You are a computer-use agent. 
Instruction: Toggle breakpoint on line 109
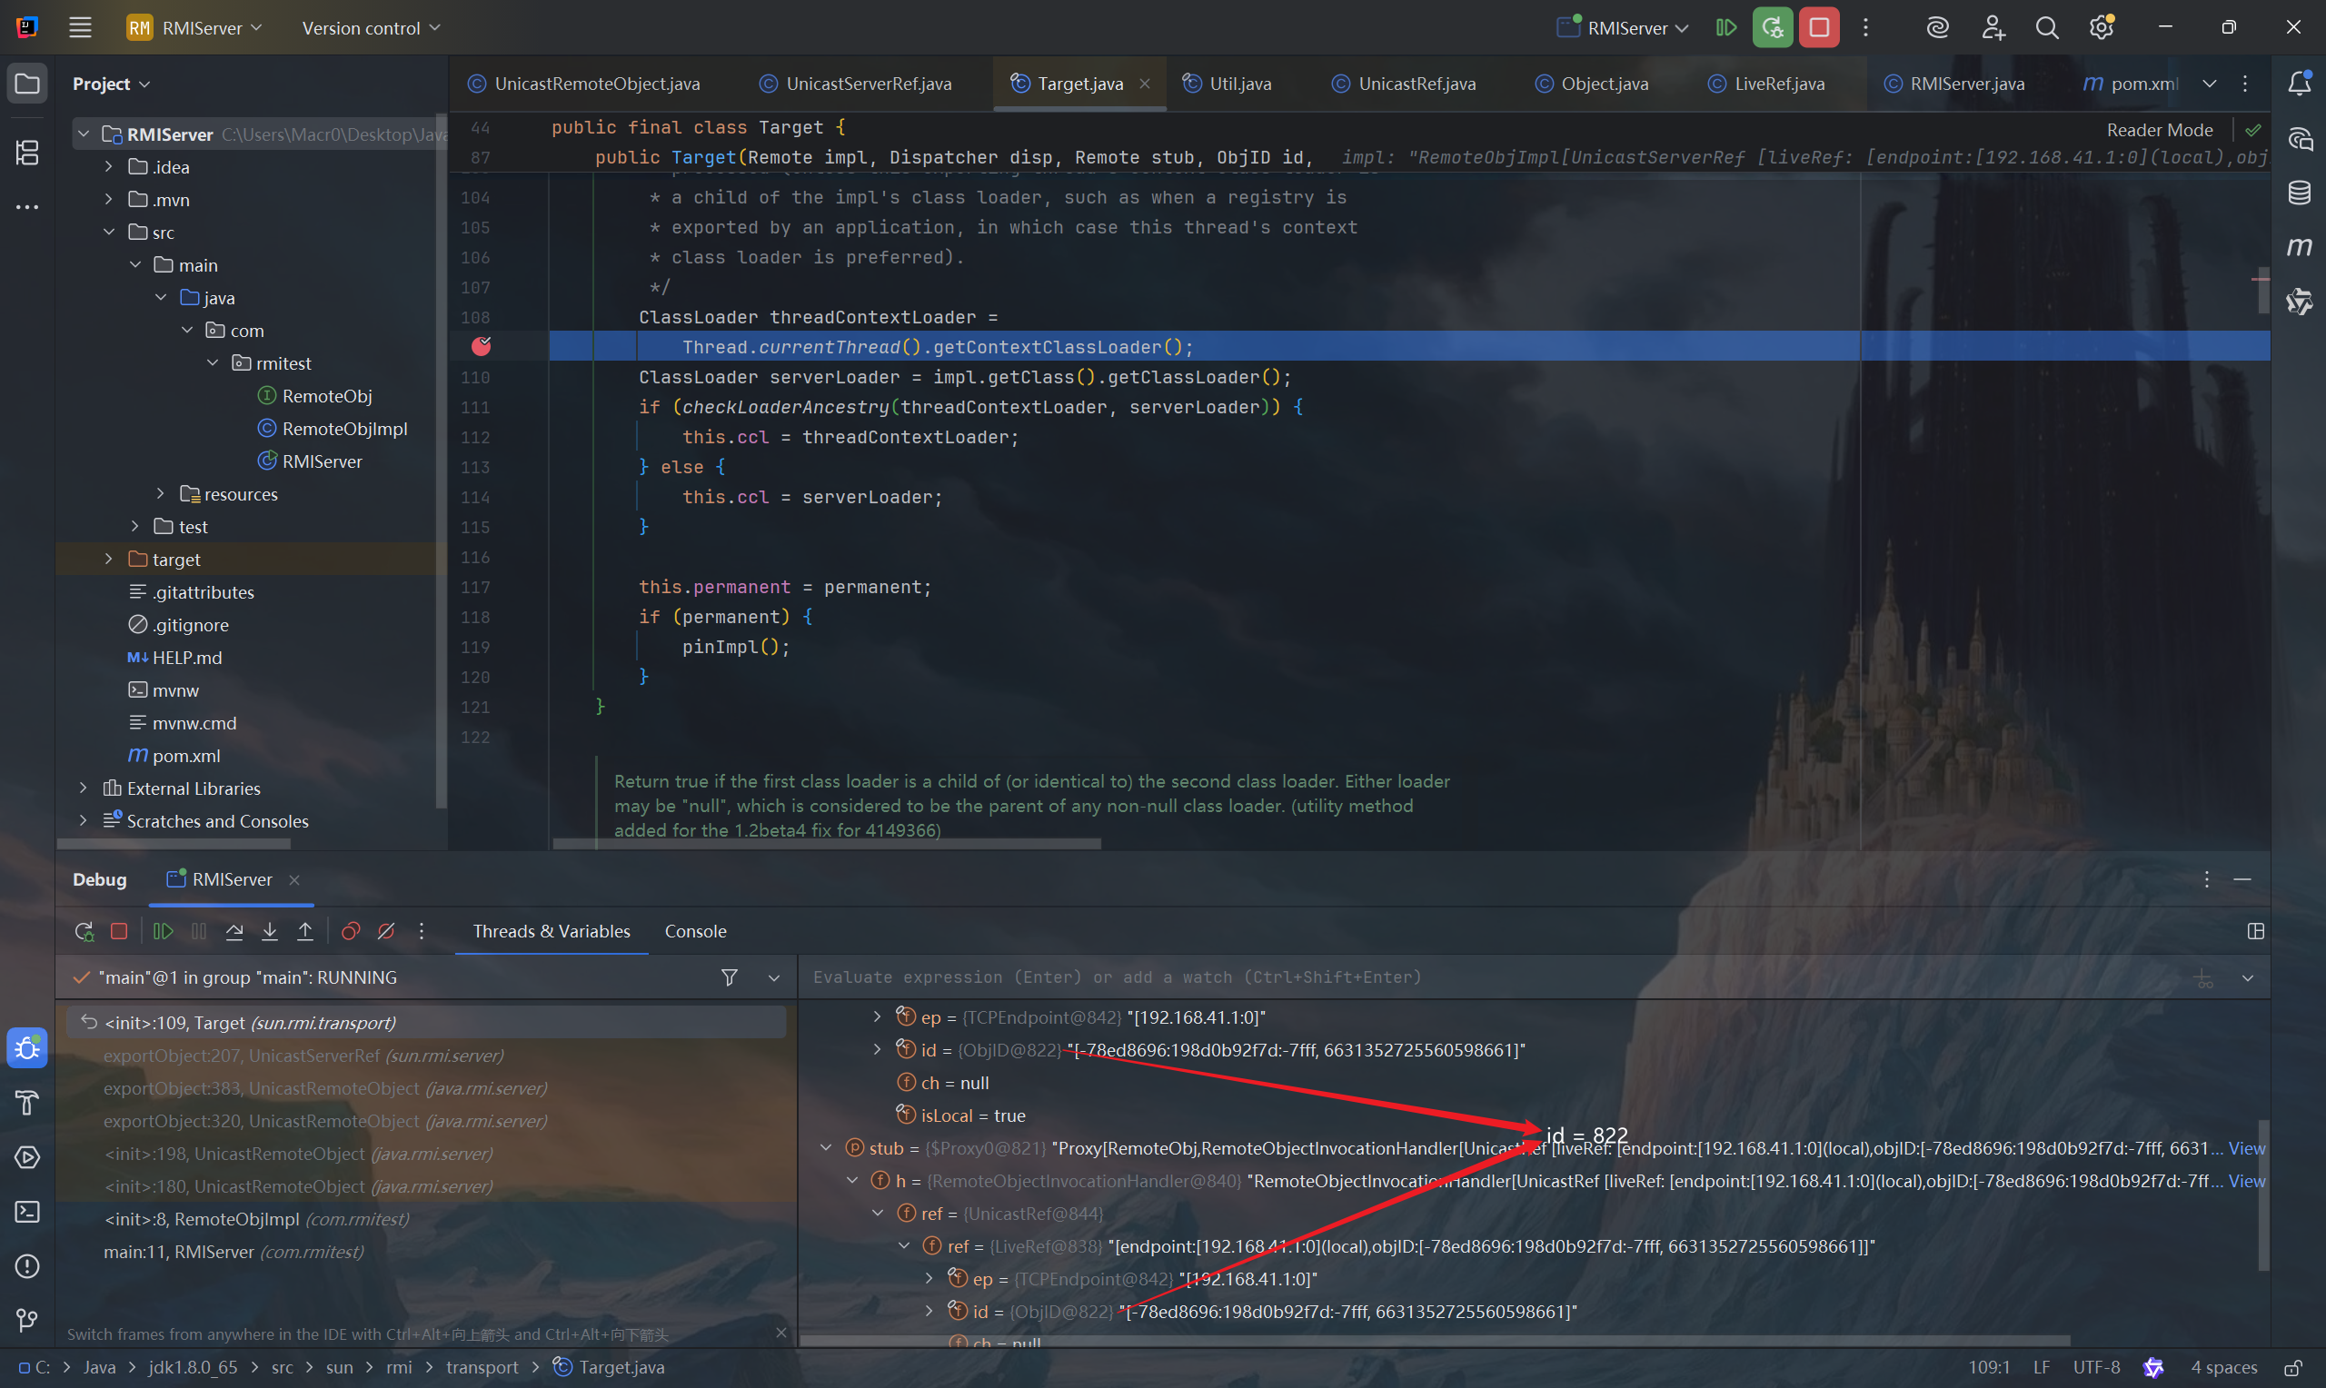(481, 347)
